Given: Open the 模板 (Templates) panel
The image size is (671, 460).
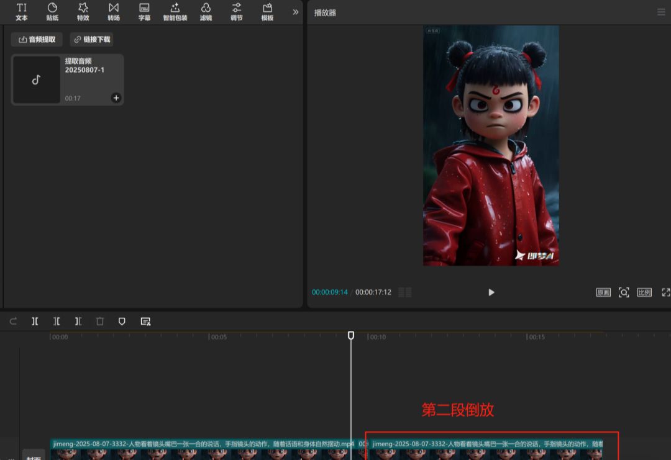Looking at the screenshot, I should click(267, 11).
